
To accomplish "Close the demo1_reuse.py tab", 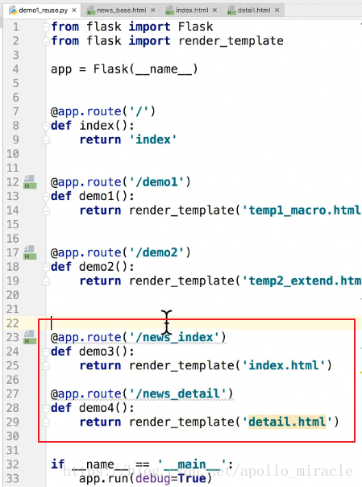I will pyautogui.click(x=74, y=10).
